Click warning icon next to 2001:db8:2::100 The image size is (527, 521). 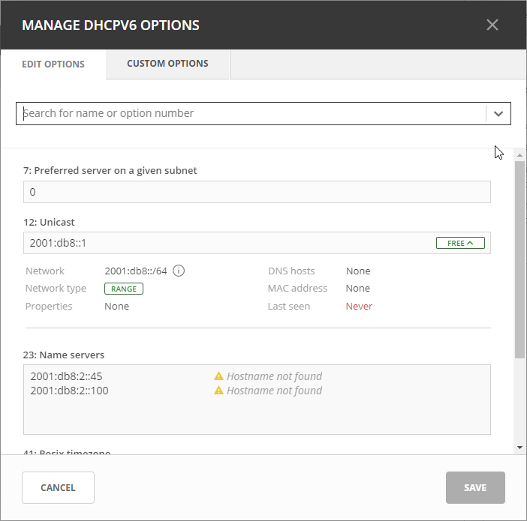[219, 391]
